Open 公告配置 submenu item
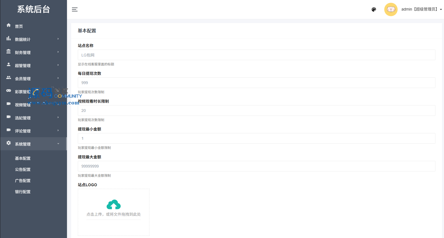 click(23, 170)
